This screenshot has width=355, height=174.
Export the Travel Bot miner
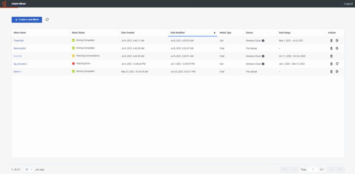[337, 41]
